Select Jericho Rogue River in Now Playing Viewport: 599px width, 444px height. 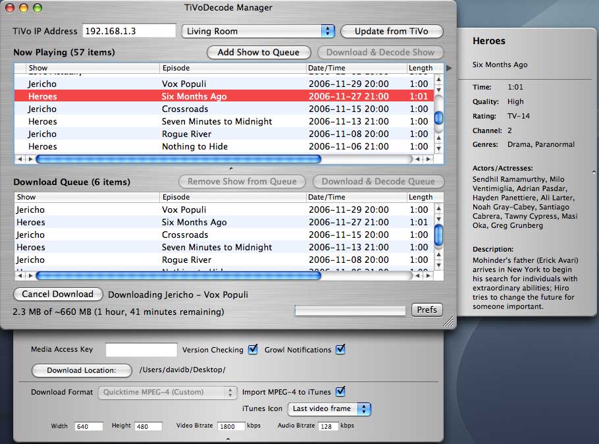(x=224, y=134)
